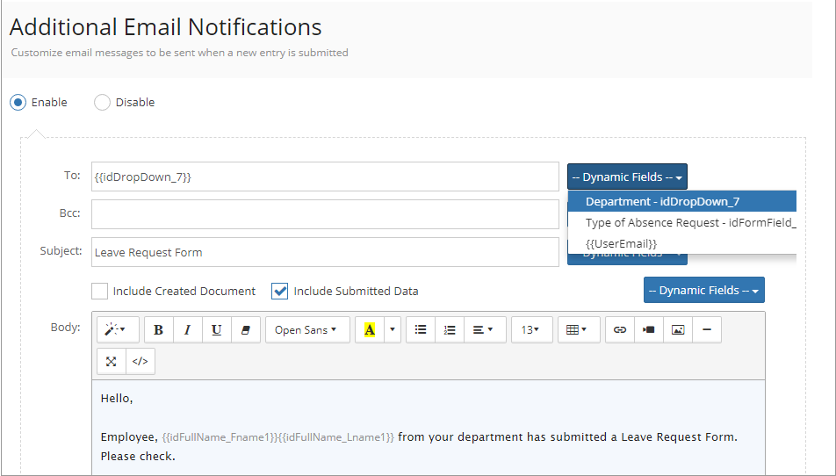The image size is (836, 476).
Task: Toggle italic formatting in body editor
Action: point(188,329)
